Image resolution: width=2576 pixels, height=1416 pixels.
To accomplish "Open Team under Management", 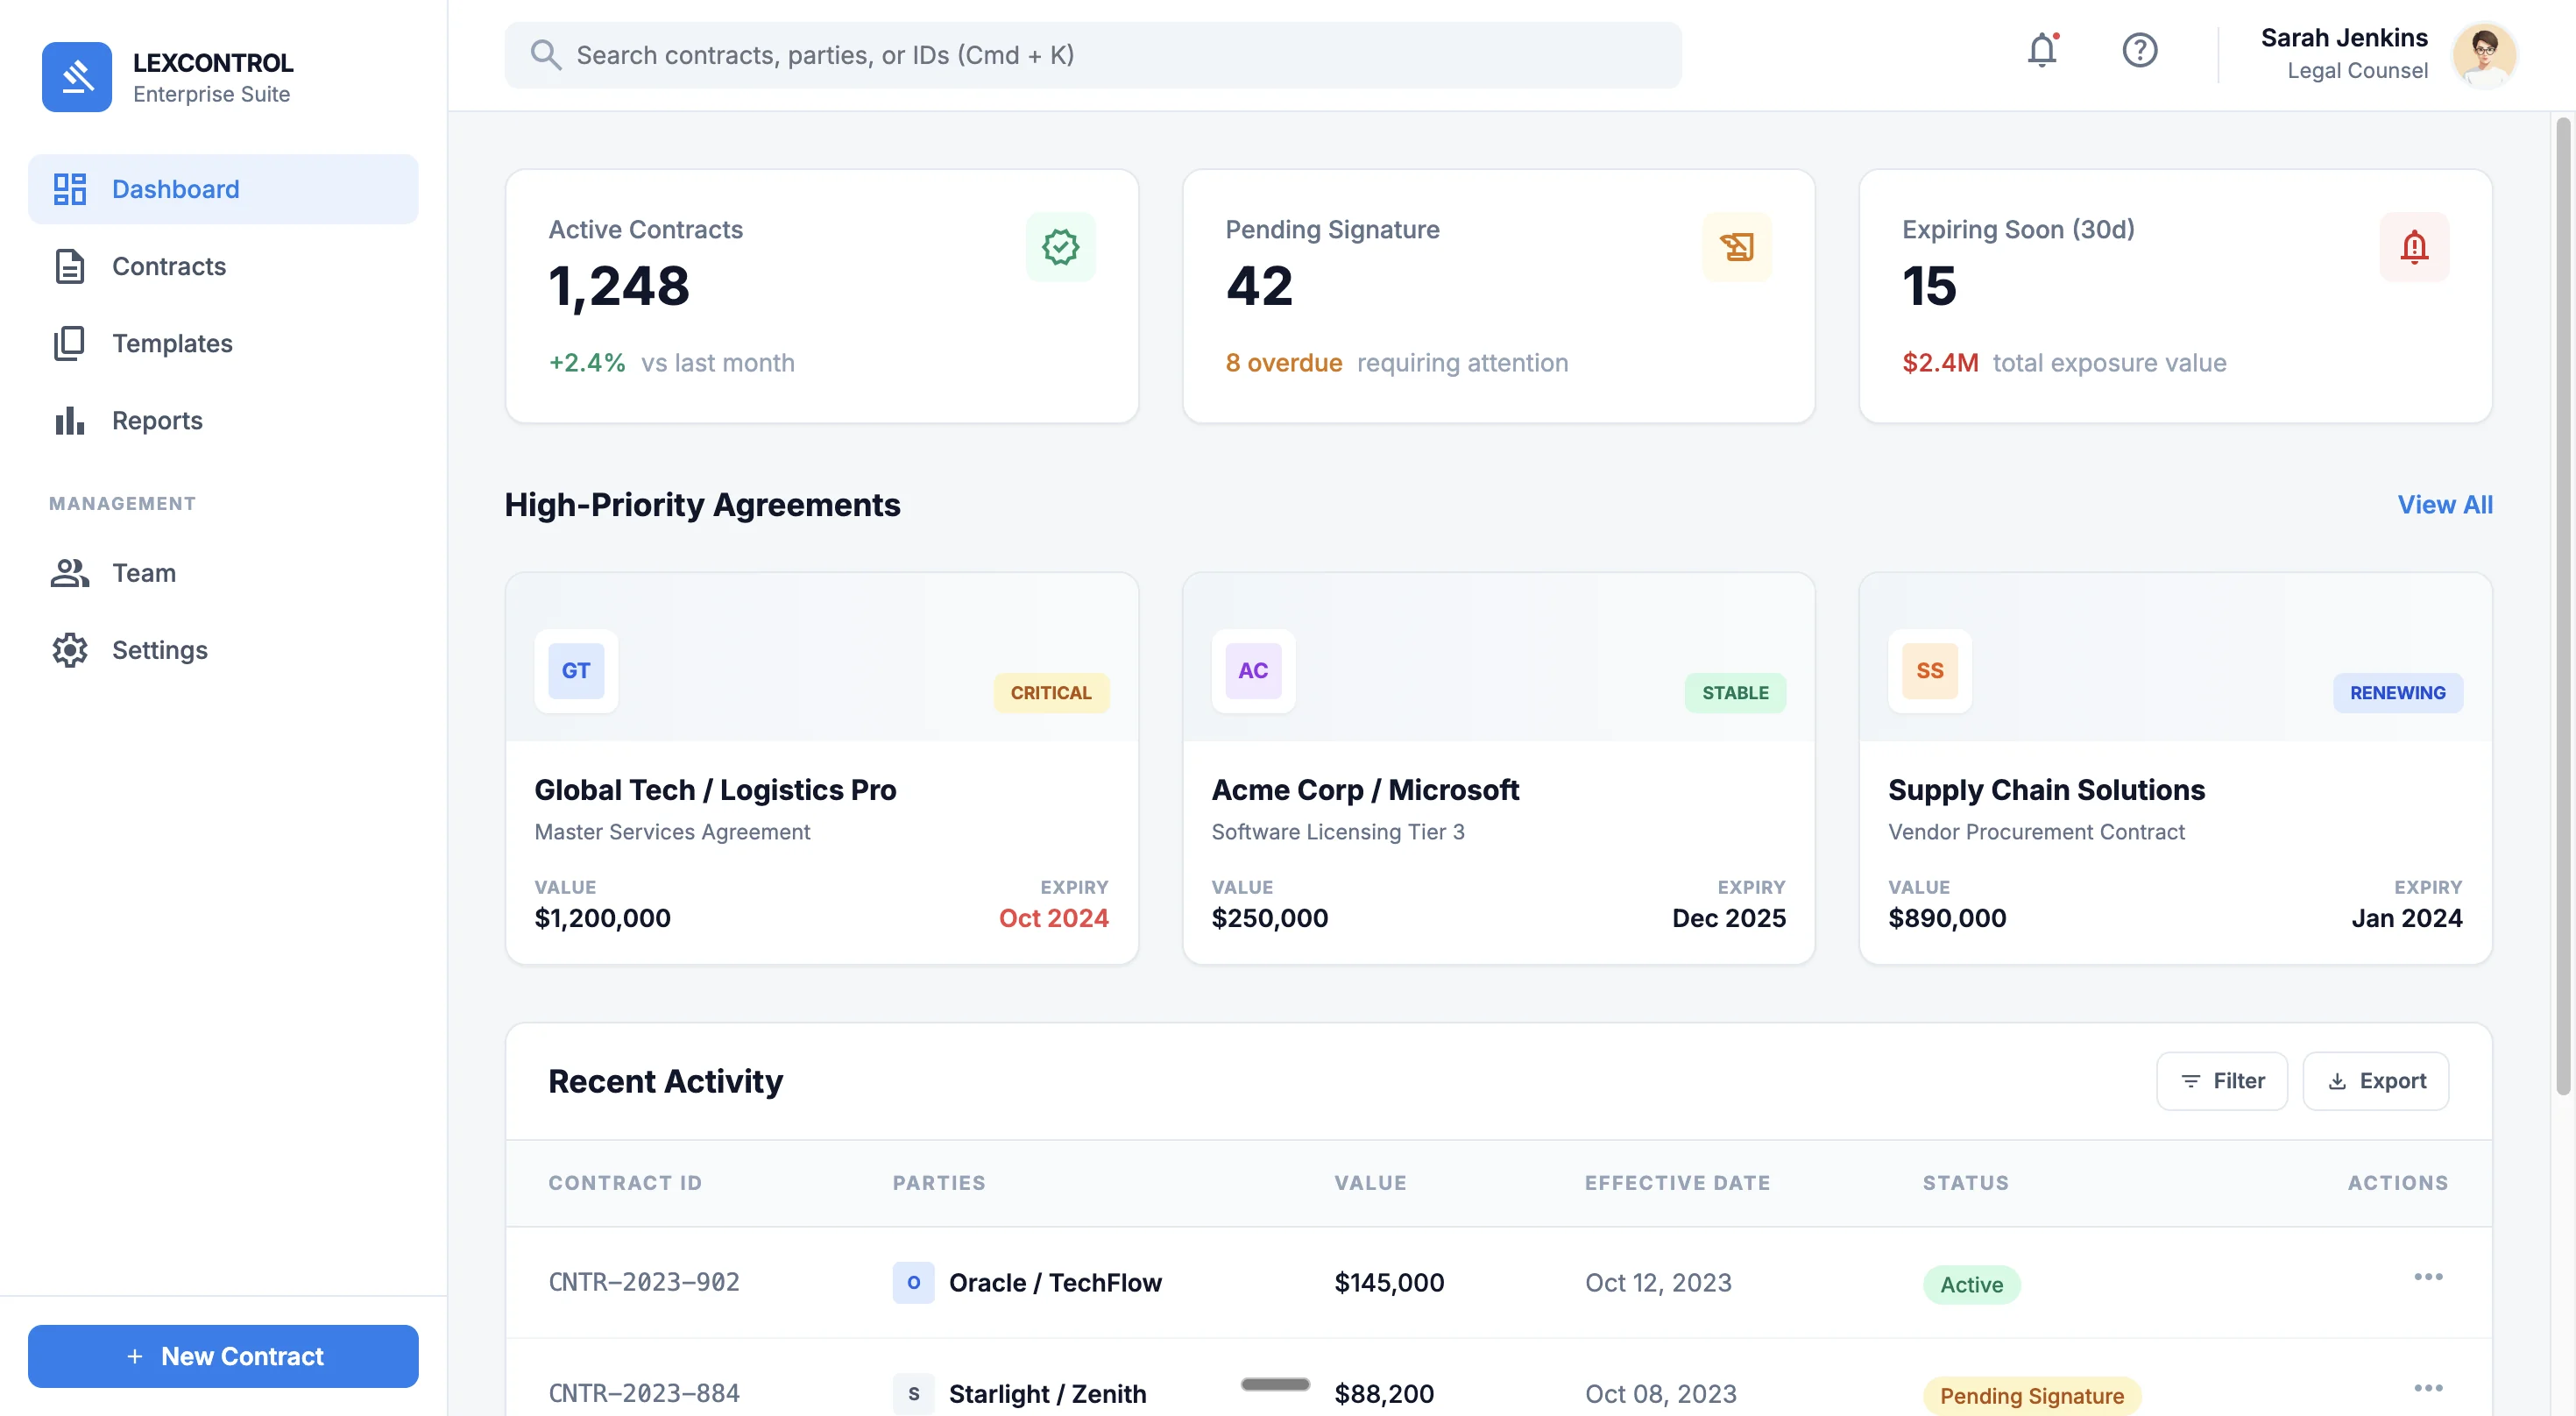I will [143, 572].
